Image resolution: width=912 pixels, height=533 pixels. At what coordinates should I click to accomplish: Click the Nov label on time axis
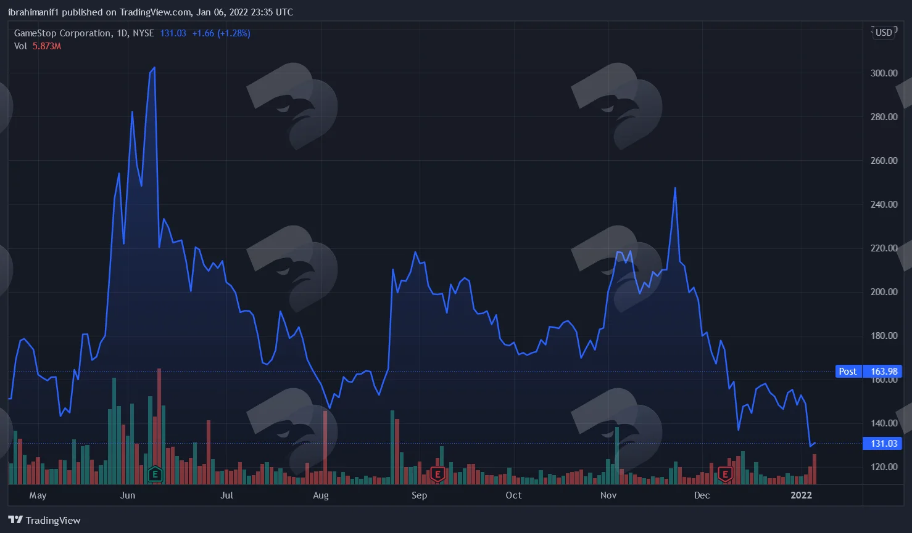608,495
